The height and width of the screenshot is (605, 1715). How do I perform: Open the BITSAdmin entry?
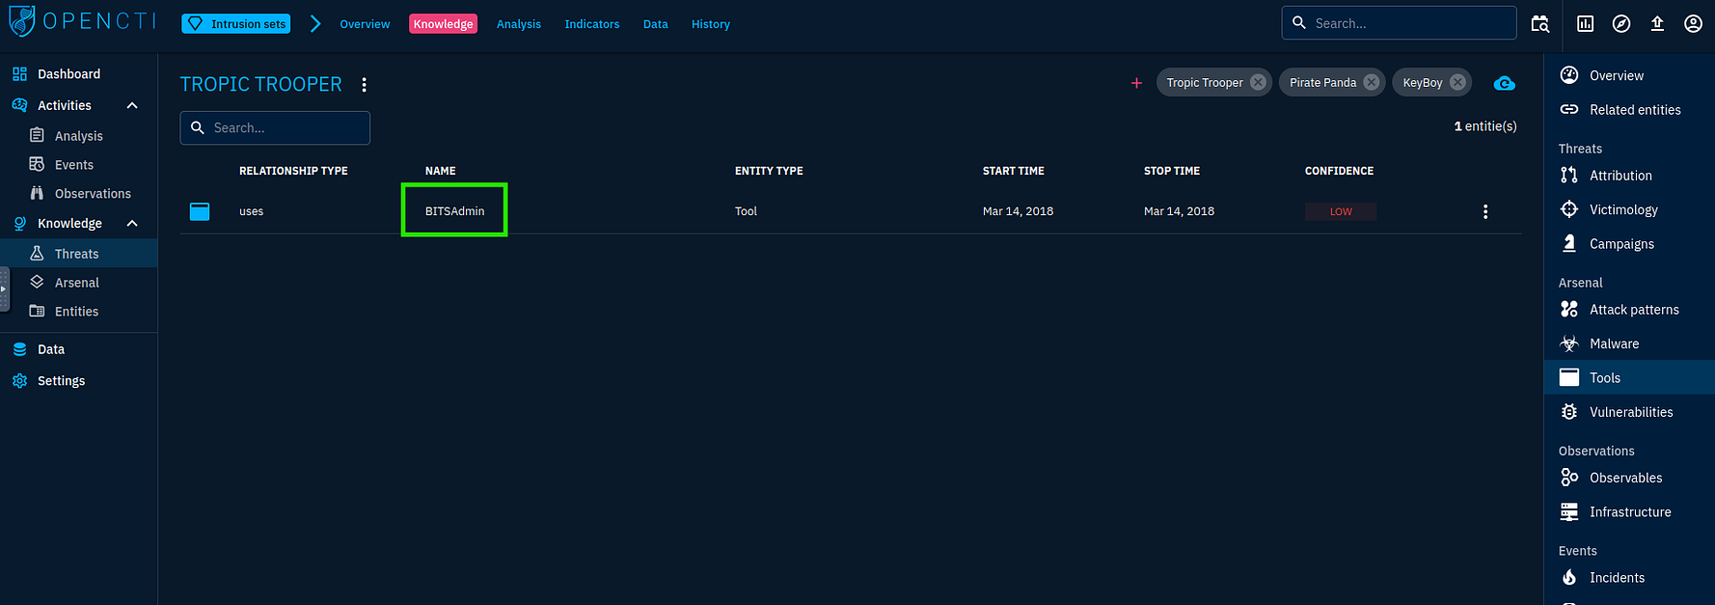454,211
